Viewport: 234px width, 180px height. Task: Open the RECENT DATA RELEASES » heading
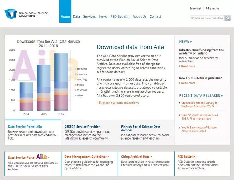(201, 96)
